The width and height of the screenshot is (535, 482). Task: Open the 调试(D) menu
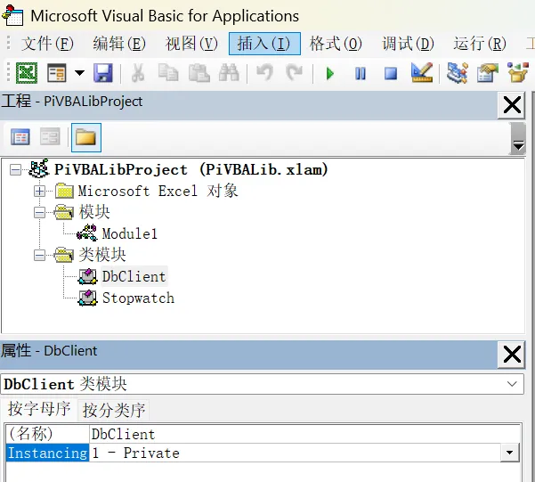pyautogui.click(x=408, y=44)
